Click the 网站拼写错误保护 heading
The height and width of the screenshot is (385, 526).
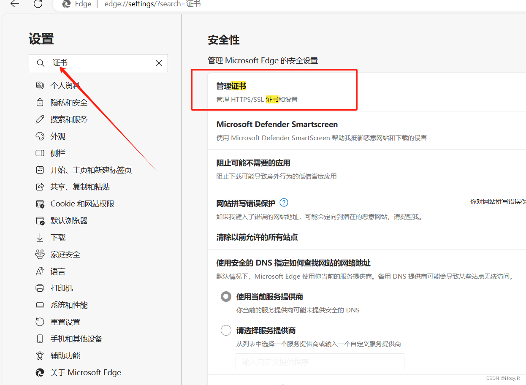pyautogui.click(x=246, y=203)
